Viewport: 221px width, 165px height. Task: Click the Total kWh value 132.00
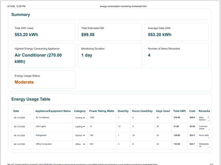(177, 144)
